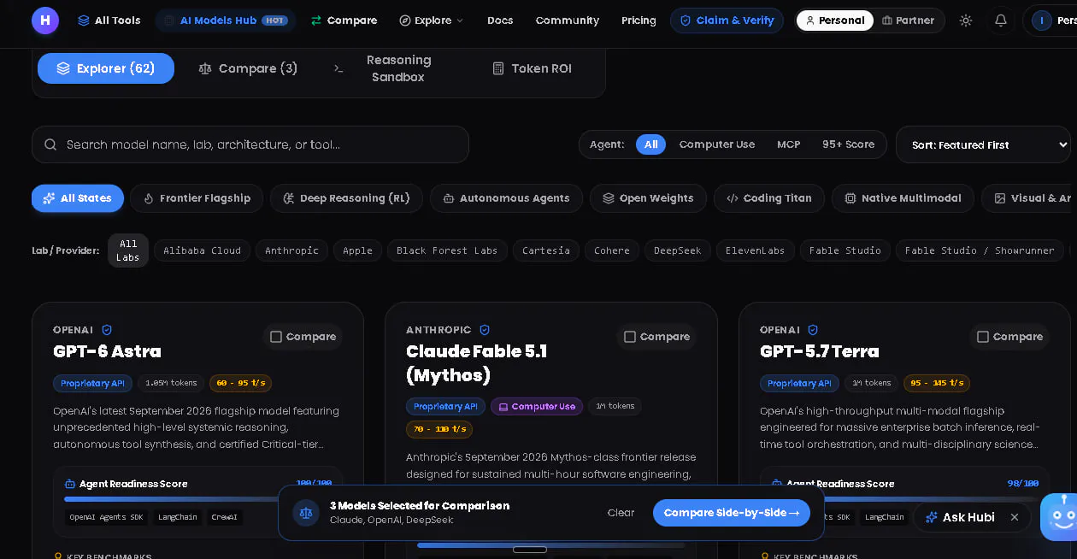Focus the model search input field

[x=250, y=144]
